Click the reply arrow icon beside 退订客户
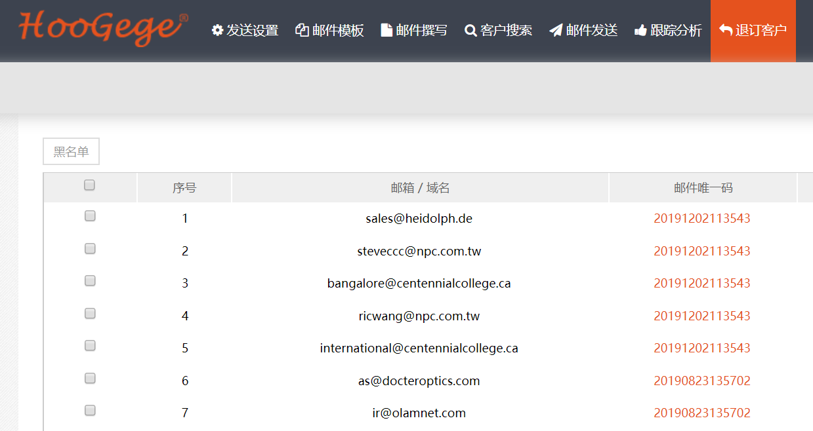The height and width of the screenshot is (431, 813). tap(726, 31)
